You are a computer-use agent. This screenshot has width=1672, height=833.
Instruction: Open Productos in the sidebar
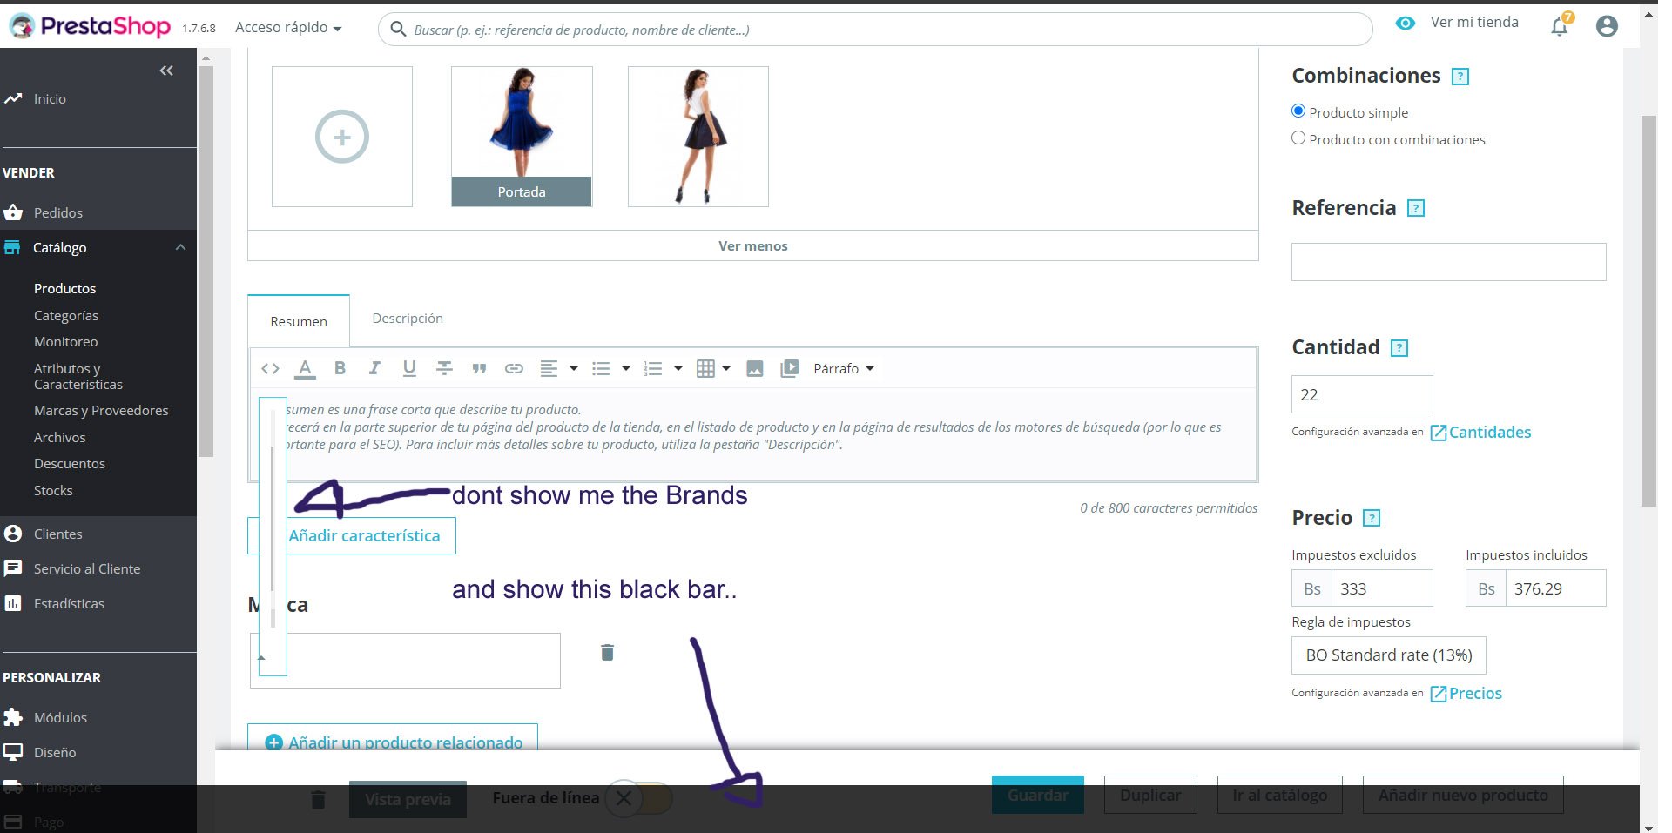pyautogui.click(x=65, y=288)
